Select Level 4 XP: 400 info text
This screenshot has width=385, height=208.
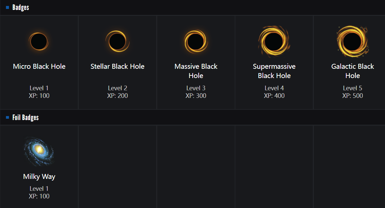tap(274, 92)
